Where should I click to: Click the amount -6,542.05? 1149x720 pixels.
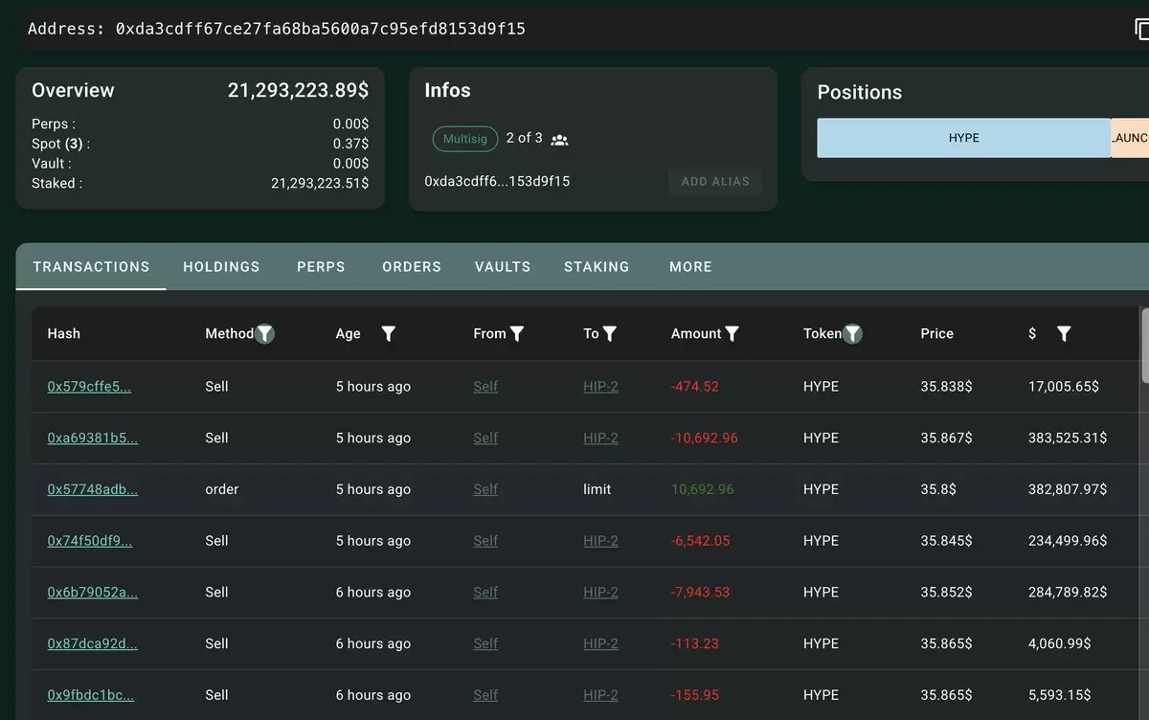click(701, 541)
